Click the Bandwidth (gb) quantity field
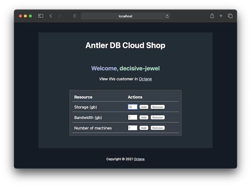 coord(133,117)
